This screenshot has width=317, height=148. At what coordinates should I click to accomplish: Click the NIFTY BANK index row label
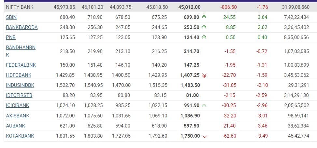(20, 7)
